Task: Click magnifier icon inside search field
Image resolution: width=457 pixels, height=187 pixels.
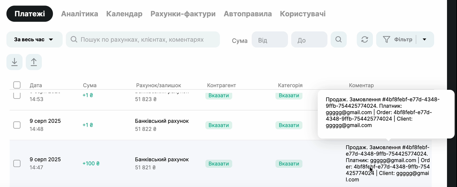Action: (x=74, y=39)
